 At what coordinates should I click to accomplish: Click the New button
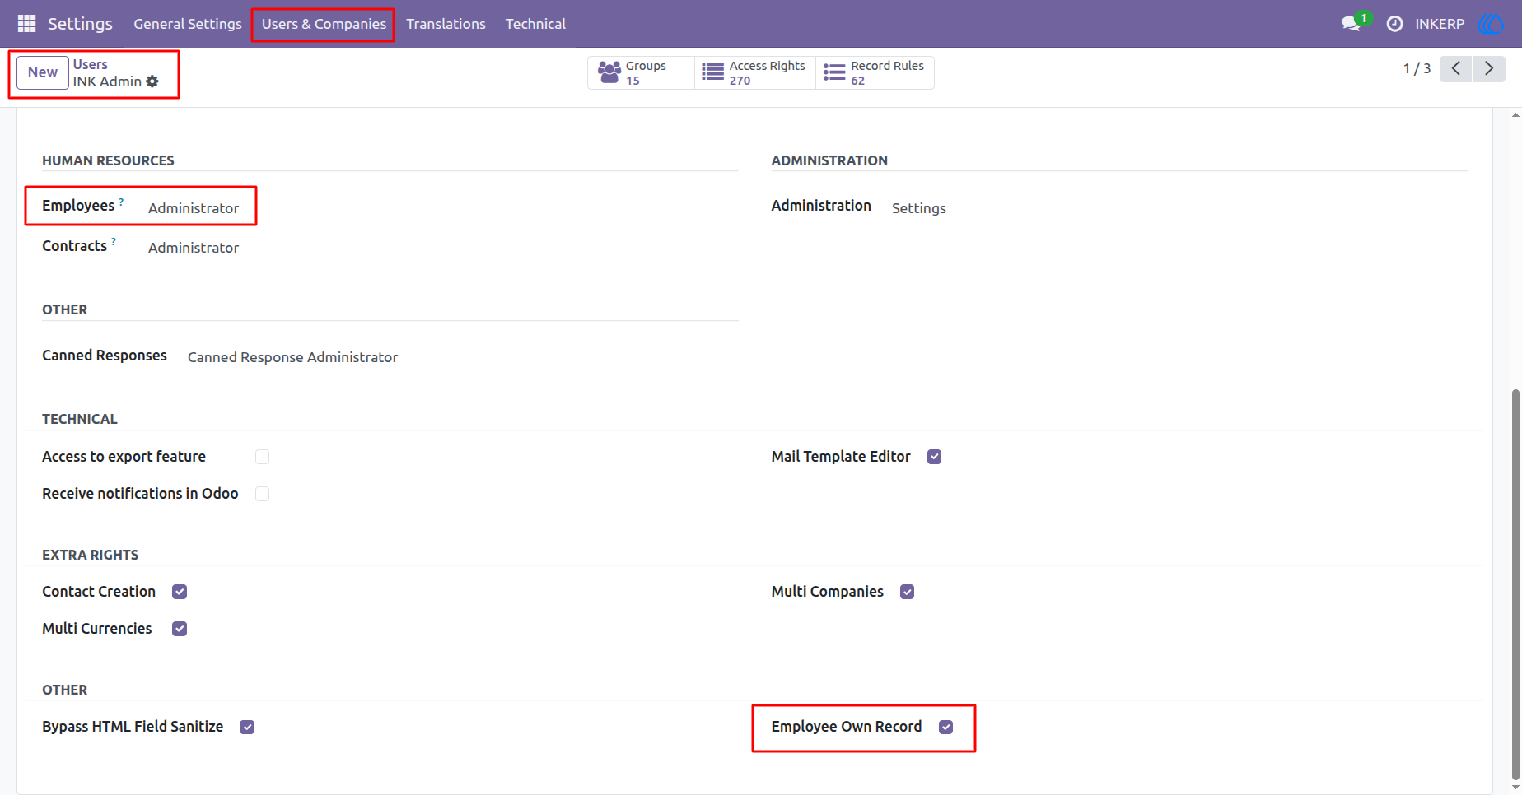click(43, 72)
